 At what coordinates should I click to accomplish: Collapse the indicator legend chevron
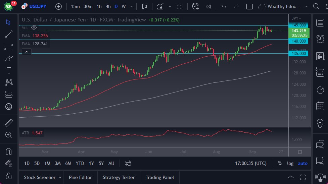[26, 52]
